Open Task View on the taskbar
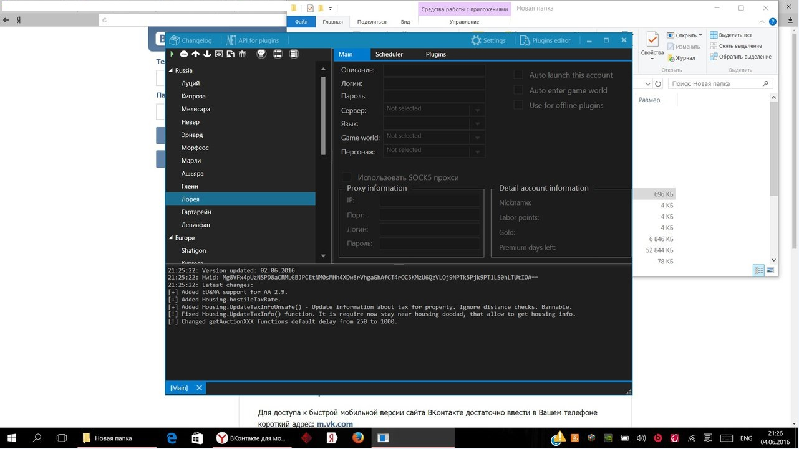Image resolution: width=799 pixels, height=449 pixels. pos(61,438)
